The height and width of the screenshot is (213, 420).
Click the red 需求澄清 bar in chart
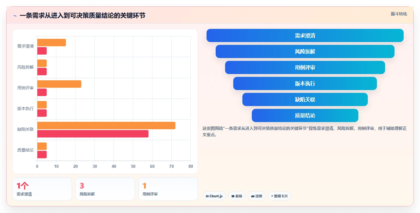[x=42, y=51]
